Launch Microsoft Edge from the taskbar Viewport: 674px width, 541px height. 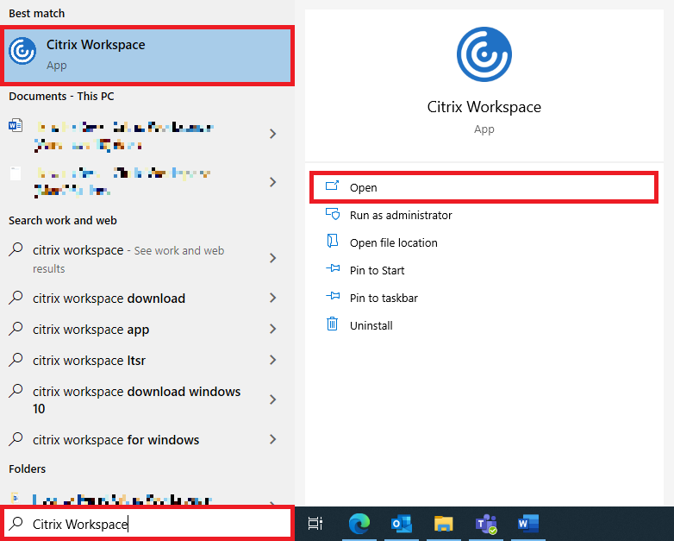359,524
